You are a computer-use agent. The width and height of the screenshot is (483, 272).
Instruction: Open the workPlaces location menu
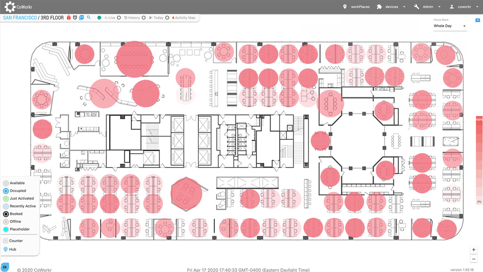(356, 7)
